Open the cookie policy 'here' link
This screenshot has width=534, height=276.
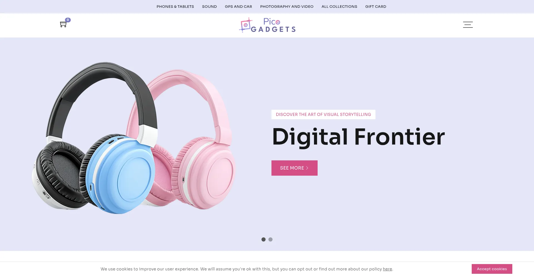[387, 269]
